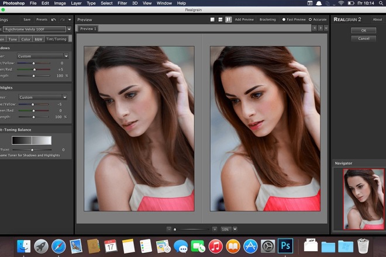Open Photoshop from the Dock
Image resolution: width=386 pixels, height=257 pixels.
(x=285, y=246)
